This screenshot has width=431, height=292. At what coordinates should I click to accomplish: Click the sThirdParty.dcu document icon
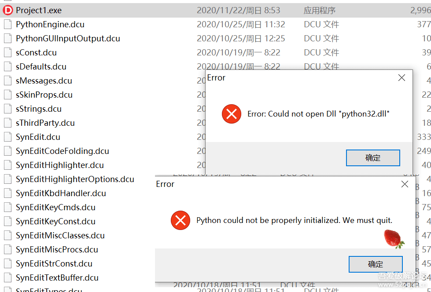click(x=7, y=123)
